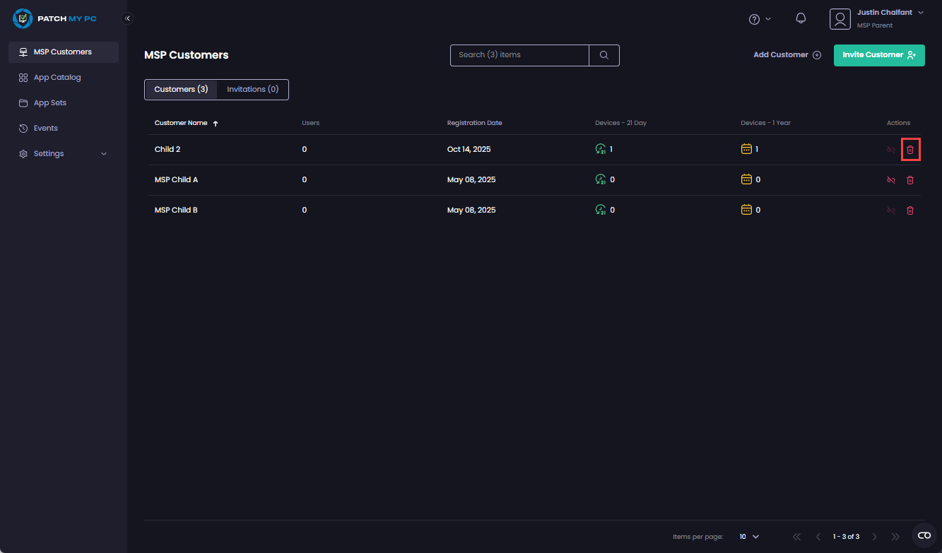This screenshot has height=553, width=942.
Task: Delete the MSP Child B customer
Action: pos(910,210)
